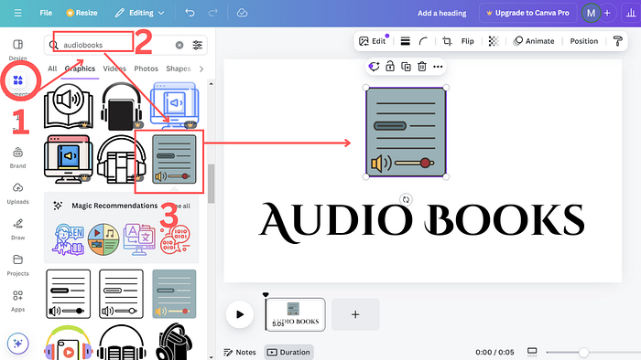The image size is (641, 360).
Task: Duplicate the selected graphic
Action: 406,67
